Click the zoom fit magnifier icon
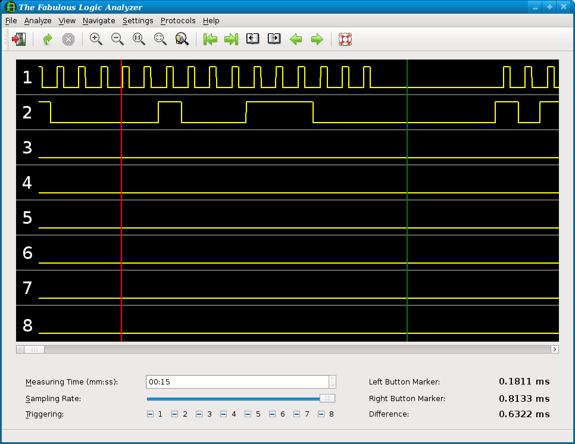 click(160, 39)
